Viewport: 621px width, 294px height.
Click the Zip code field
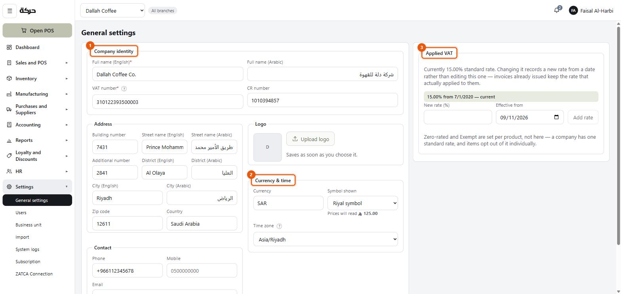pos(128,224)
